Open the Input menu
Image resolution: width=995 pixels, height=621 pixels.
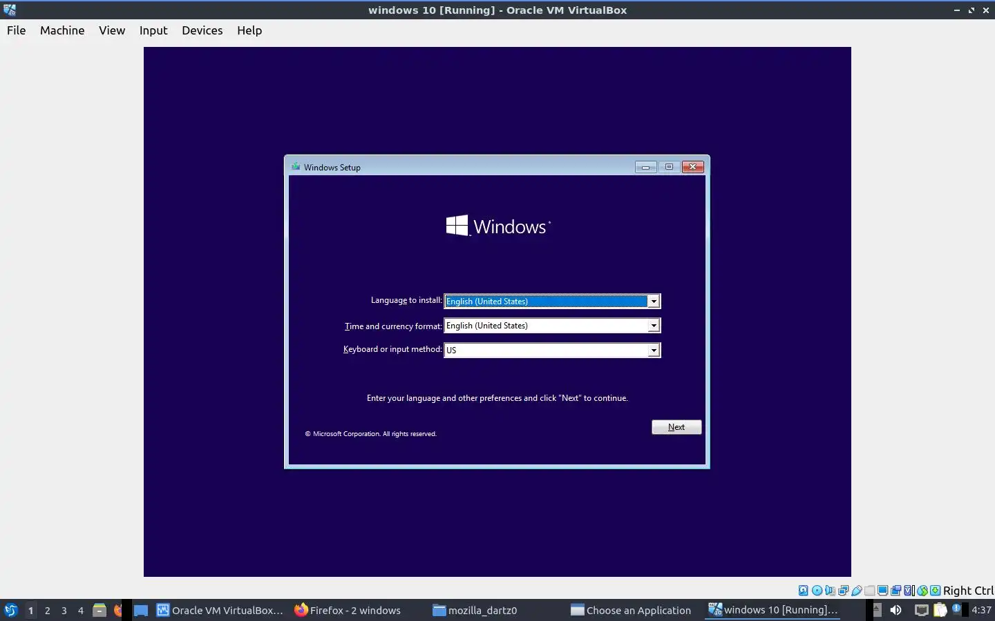point(153,30)
